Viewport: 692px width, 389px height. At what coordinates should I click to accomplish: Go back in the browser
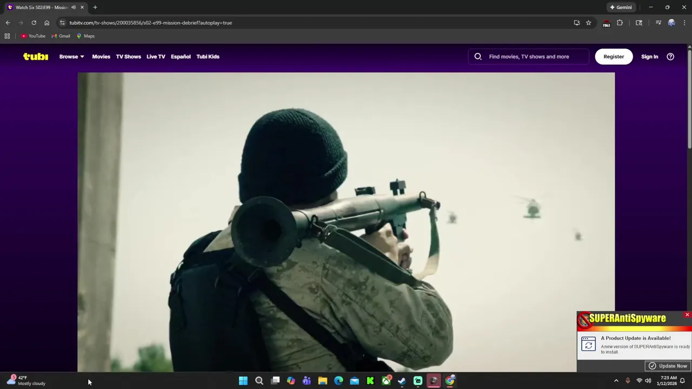[x=8, y=23]
